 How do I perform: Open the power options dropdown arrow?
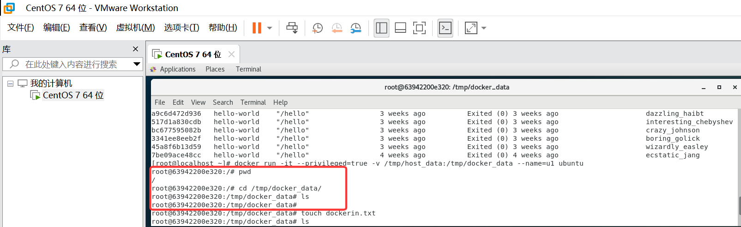tap(270, 28)
